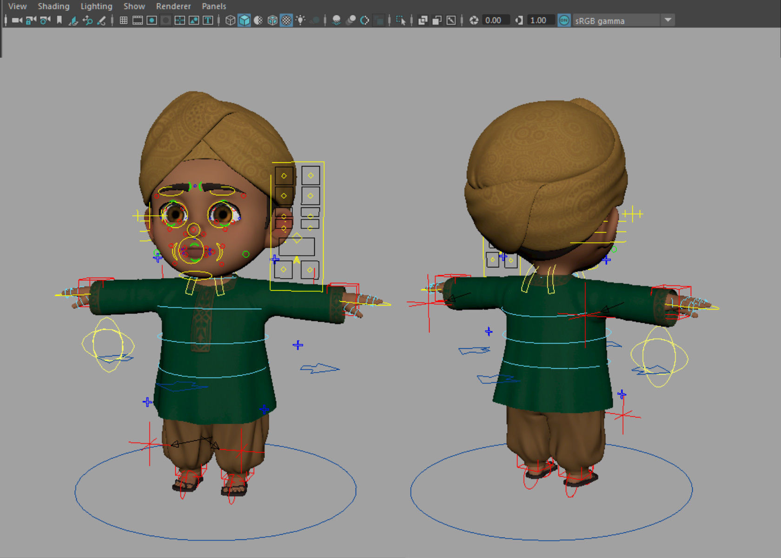Open the Renderer menu
This screenshot has height=558, width=781.
(173, 6)
